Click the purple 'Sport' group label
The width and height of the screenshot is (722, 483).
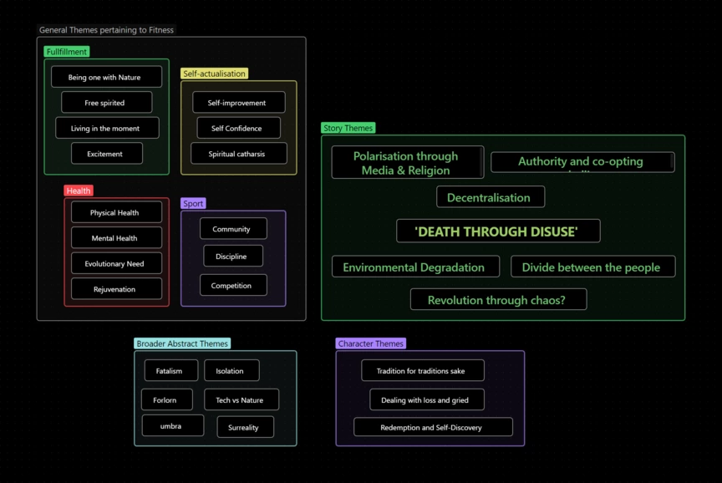[193, 203]
